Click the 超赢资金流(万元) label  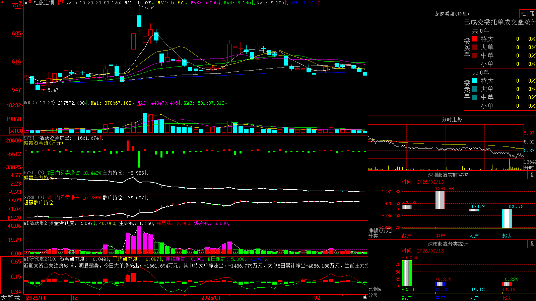43,143
